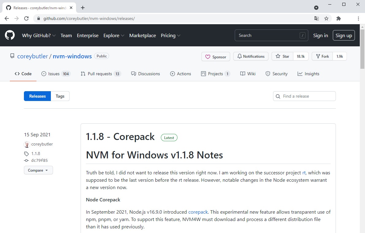This screenshot has width=365, height=233.
Task: Click the Latest release badge
Action: pos(169,138)
